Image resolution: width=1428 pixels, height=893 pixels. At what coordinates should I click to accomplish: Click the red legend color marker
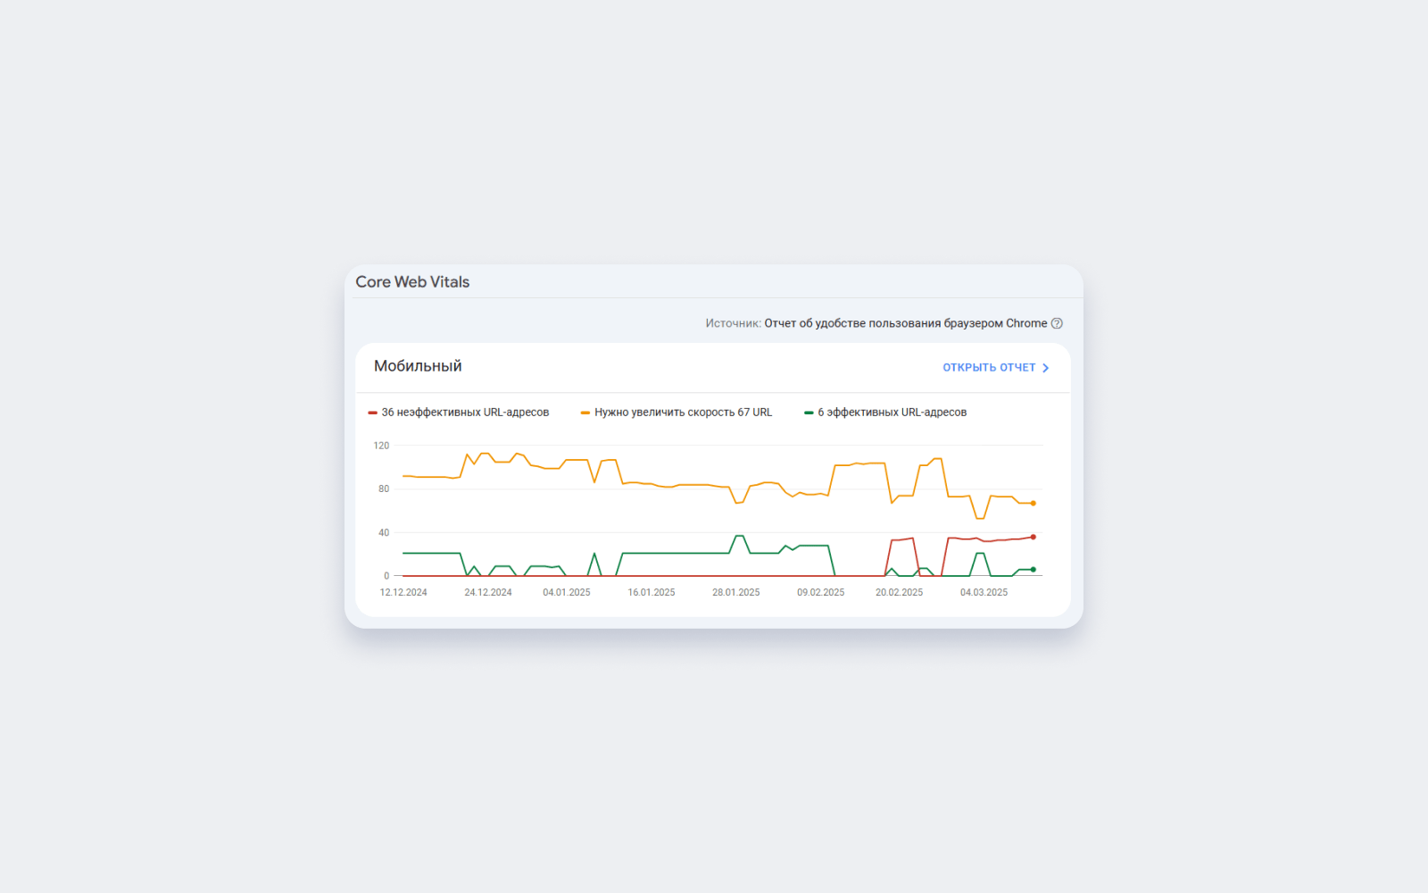pos(372,413)
